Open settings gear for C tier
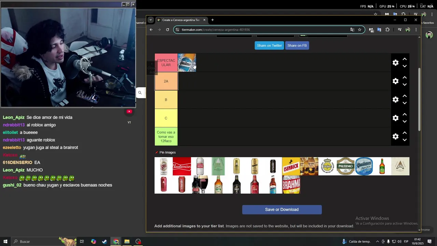 [x=395, y=118]
